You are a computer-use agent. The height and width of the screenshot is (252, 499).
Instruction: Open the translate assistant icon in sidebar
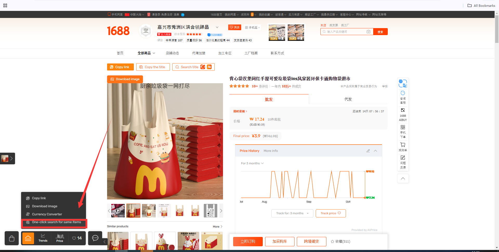click(x=403, y=83)
